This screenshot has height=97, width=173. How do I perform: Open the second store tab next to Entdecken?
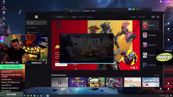click(x=82, y=17)
